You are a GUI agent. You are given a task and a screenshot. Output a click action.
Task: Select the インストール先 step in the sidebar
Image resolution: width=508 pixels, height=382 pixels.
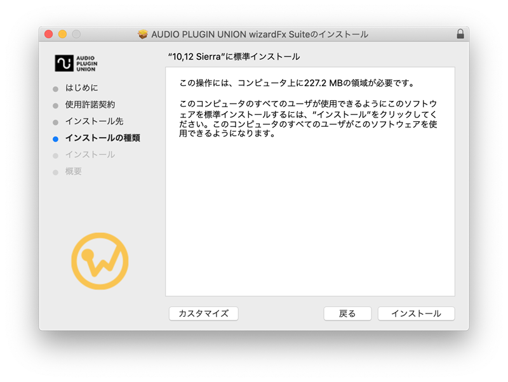94,121
